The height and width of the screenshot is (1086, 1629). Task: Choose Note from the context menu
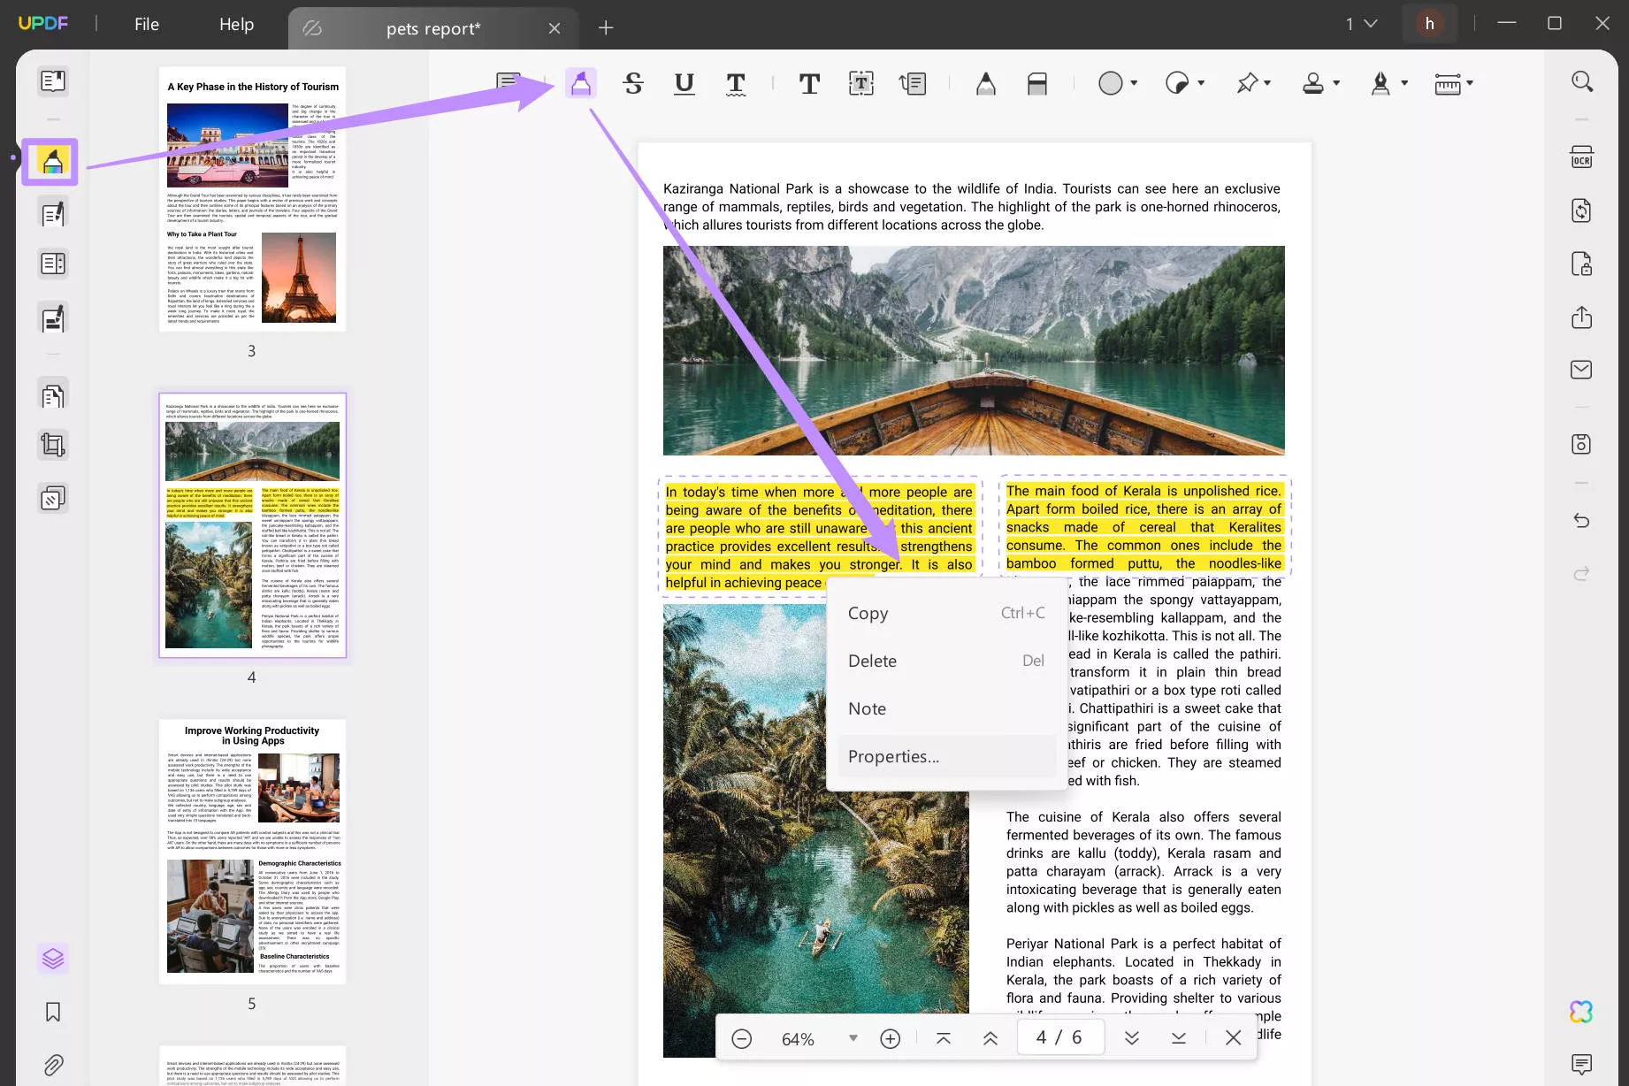click(x=946, y=708)
